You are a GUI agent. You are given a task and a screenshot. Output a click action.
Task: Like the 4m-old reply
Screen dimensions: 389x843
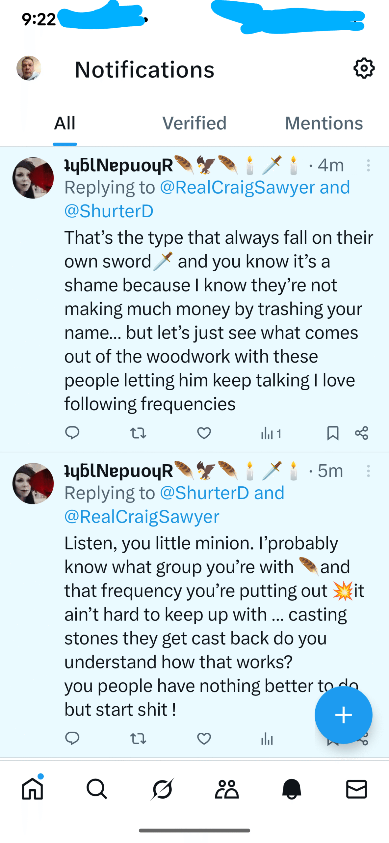(204, 433)
